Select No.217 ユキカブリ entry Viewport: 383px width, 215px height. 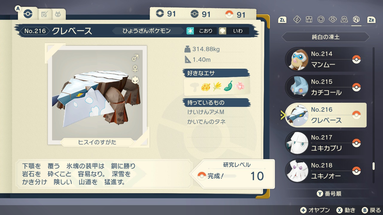pos(326,143)
